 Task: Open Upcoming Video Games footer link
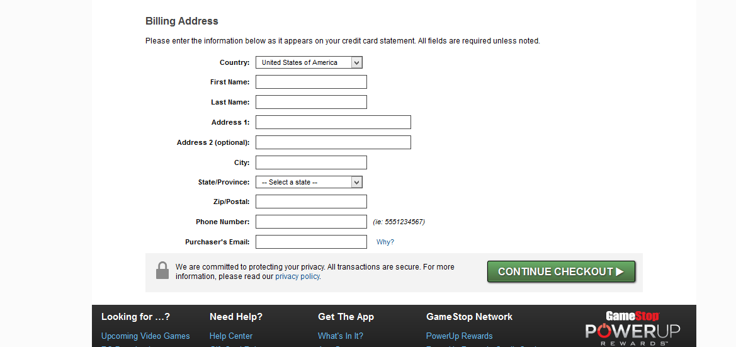[x=145, y=336]
